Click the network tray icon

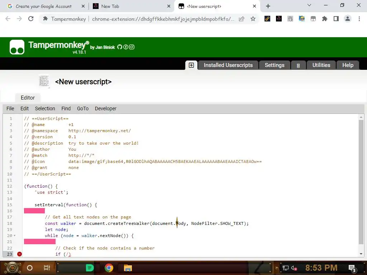286,268
